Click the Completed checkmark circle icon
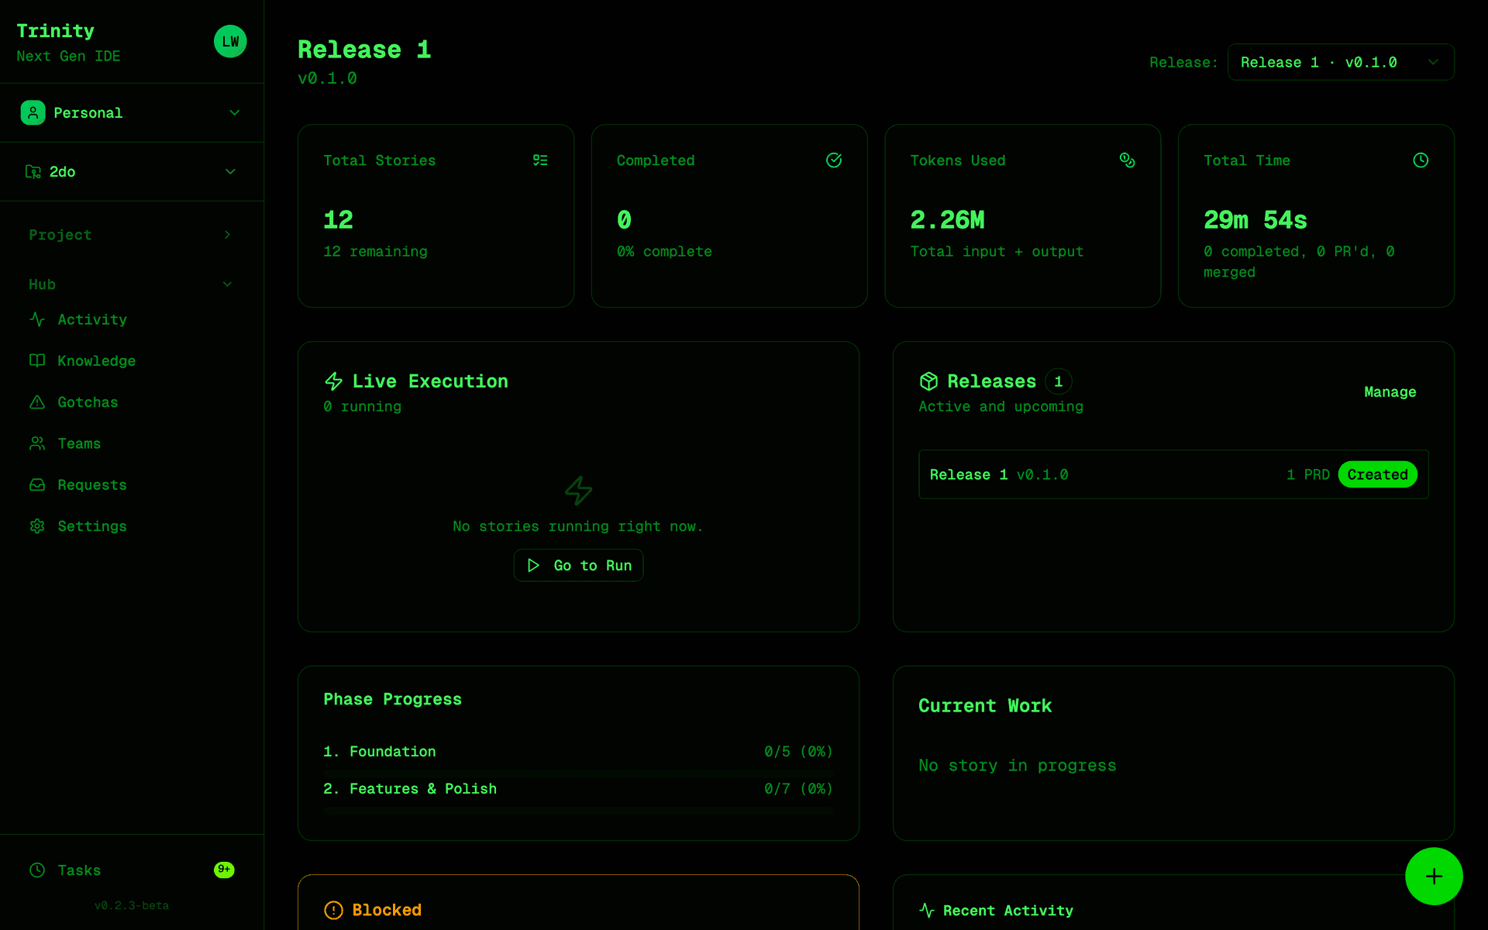1488x930 pixels. (834, 160)
